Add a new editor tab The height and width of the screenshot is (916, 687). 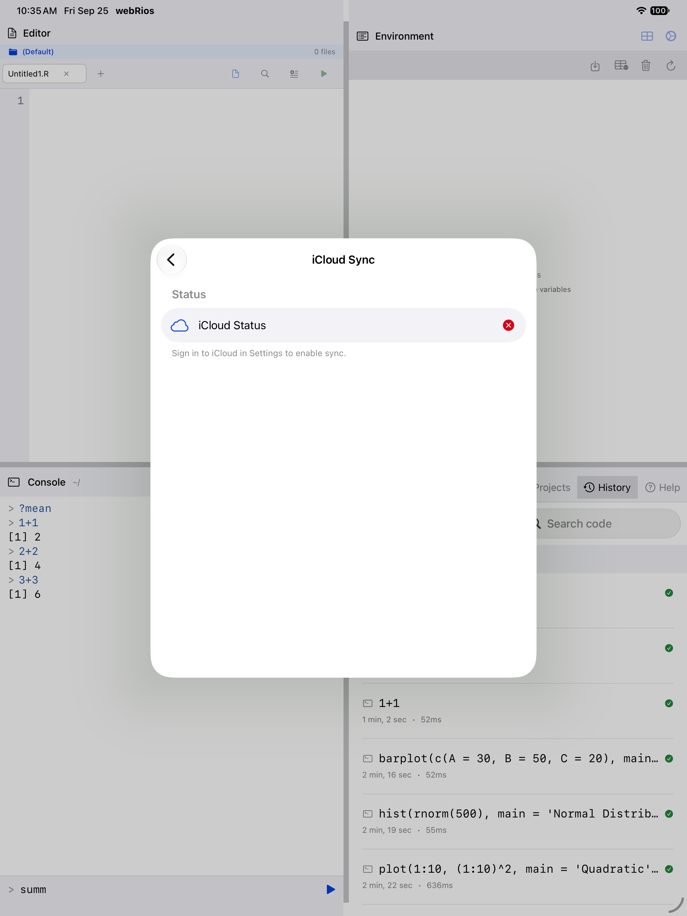[x=101, y=74]
